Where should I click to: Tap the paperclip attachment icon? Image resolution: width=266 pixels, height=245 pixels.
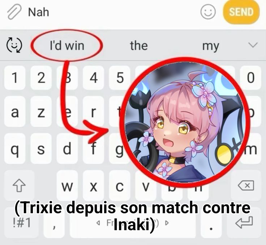14,12
